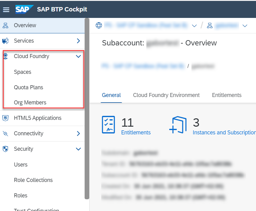Viewport: 256px width, 211px height.
Task: Click the sidebar vertical scrollbar
Action: (x=87, y=109)
